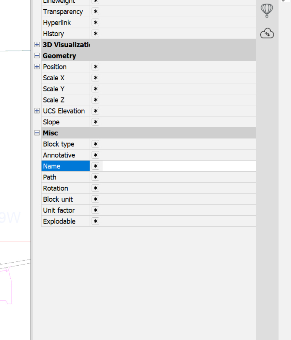Image resolution: width=291 pixels, height=340 pixels.
Task: Expand the Position property
Action: point(37,67)
